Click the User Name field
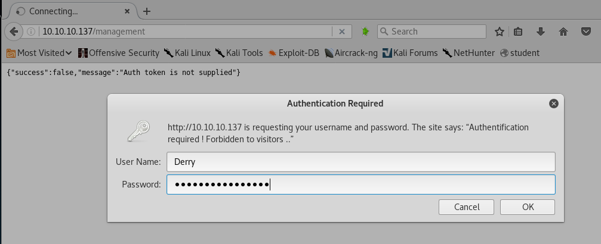 click(360, 161)
